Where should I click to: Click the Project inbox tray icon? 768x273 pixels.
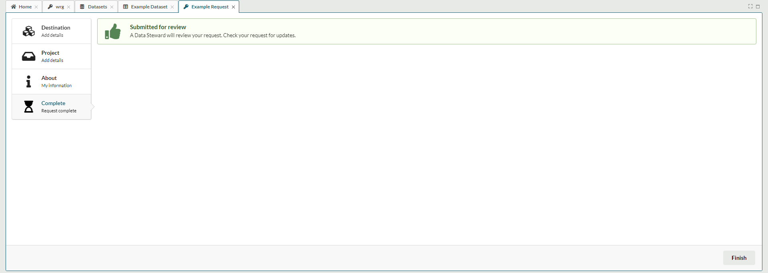[x=28, y=56]
